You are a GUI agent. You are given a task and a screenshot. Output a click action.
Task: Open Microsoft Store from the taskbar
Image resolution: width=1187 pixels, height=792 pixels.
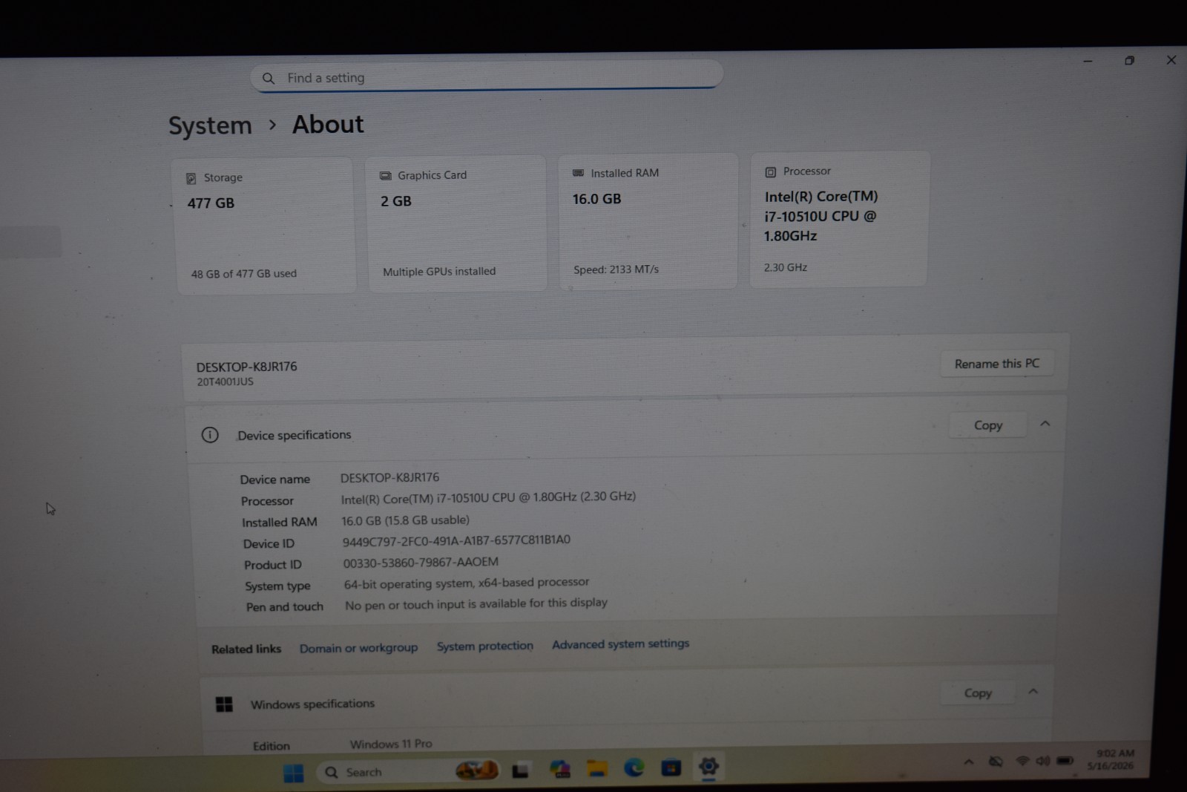[x=671, y=768]
